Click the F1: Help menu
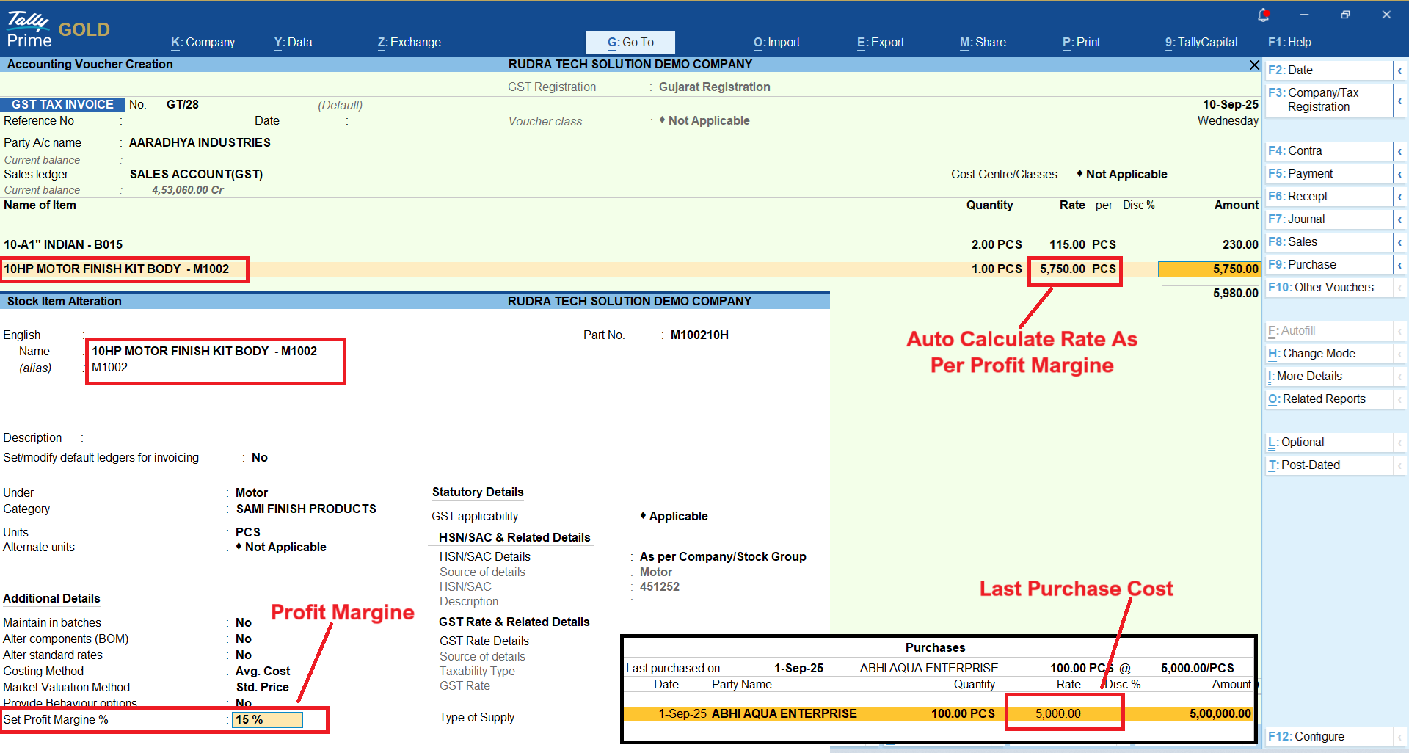The image size is (1409, 753). (1289, 43)
